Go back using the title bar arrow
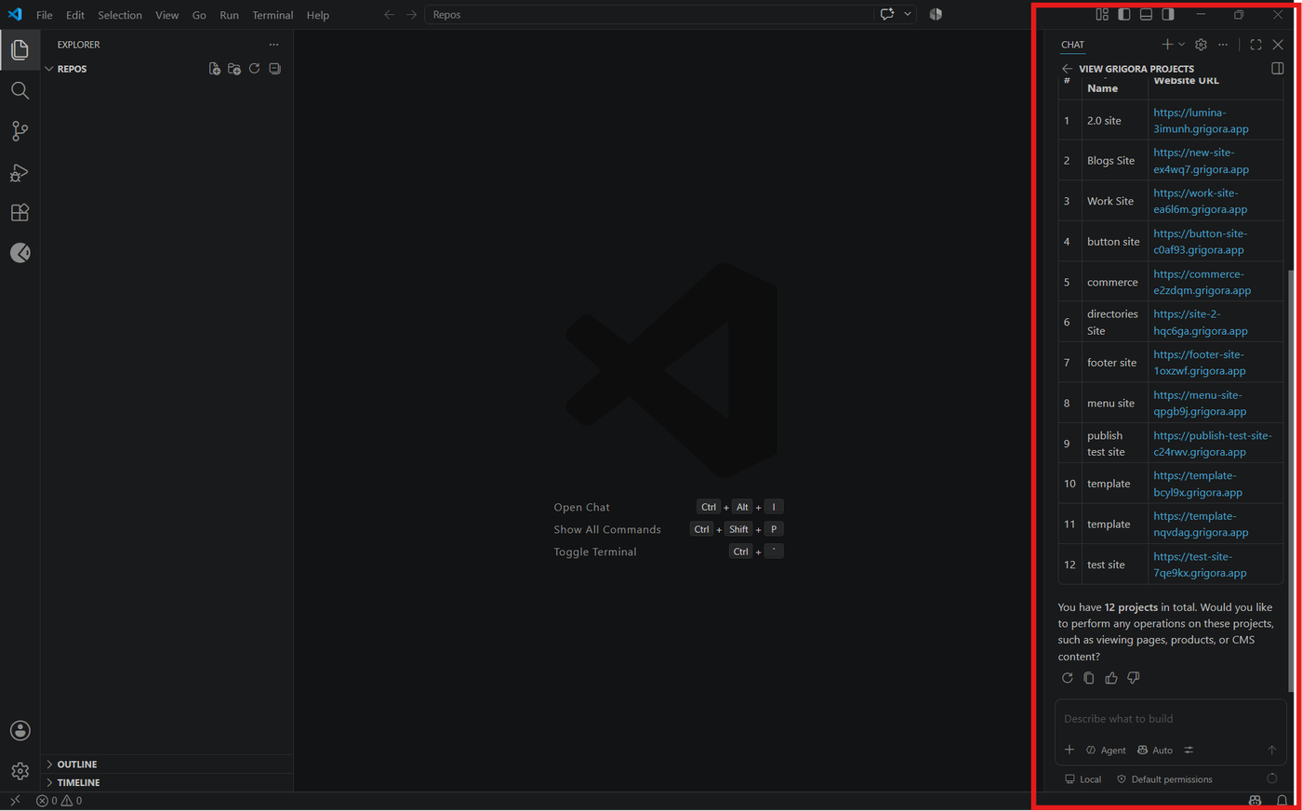Viewport: 1302px width, 811px height. click(x=390, y=15)
